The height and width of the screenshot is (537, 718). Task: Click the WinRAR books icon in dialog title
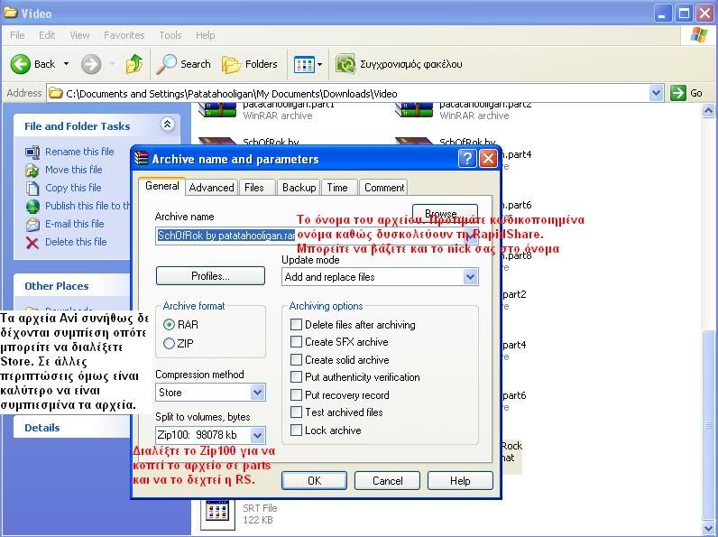[x=142, y=159]
